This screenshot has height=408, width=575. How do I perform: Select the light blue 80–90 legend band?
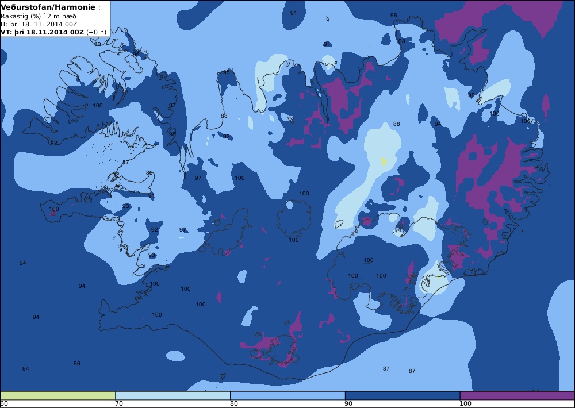[287, 395]
